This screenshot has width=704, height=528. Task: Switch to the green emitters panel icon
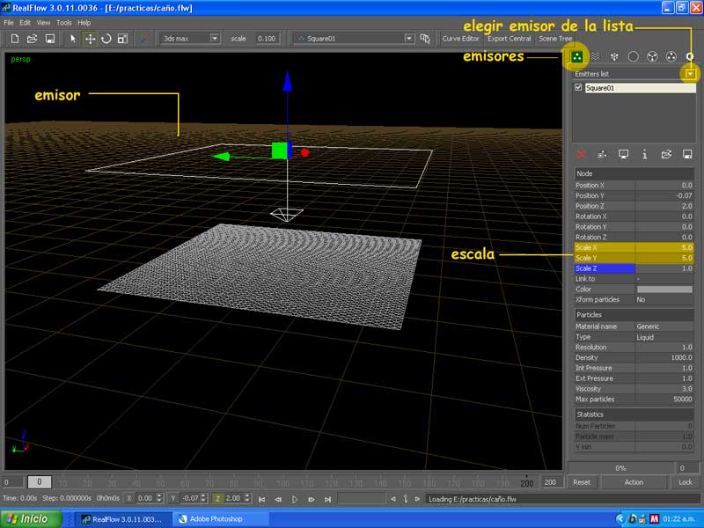[x=576, y=56]
